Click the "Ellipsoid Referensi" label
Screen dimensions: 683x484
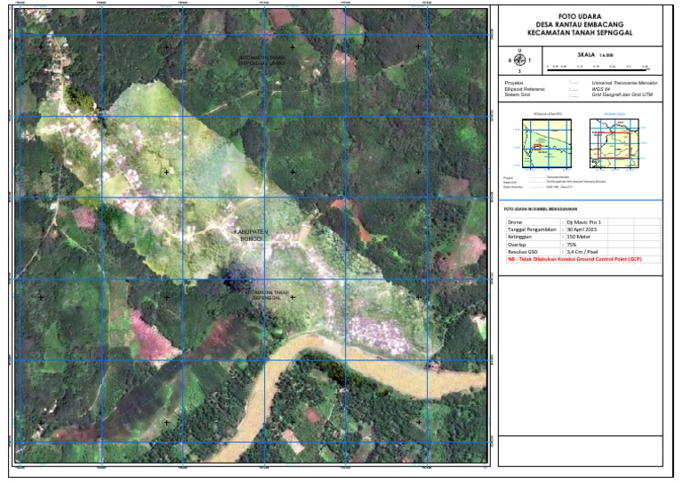coord(525,89)
